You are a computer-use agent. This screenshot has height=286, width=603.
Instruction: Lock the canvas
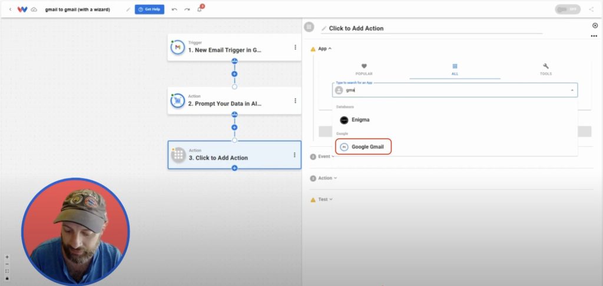coord(7,278)
